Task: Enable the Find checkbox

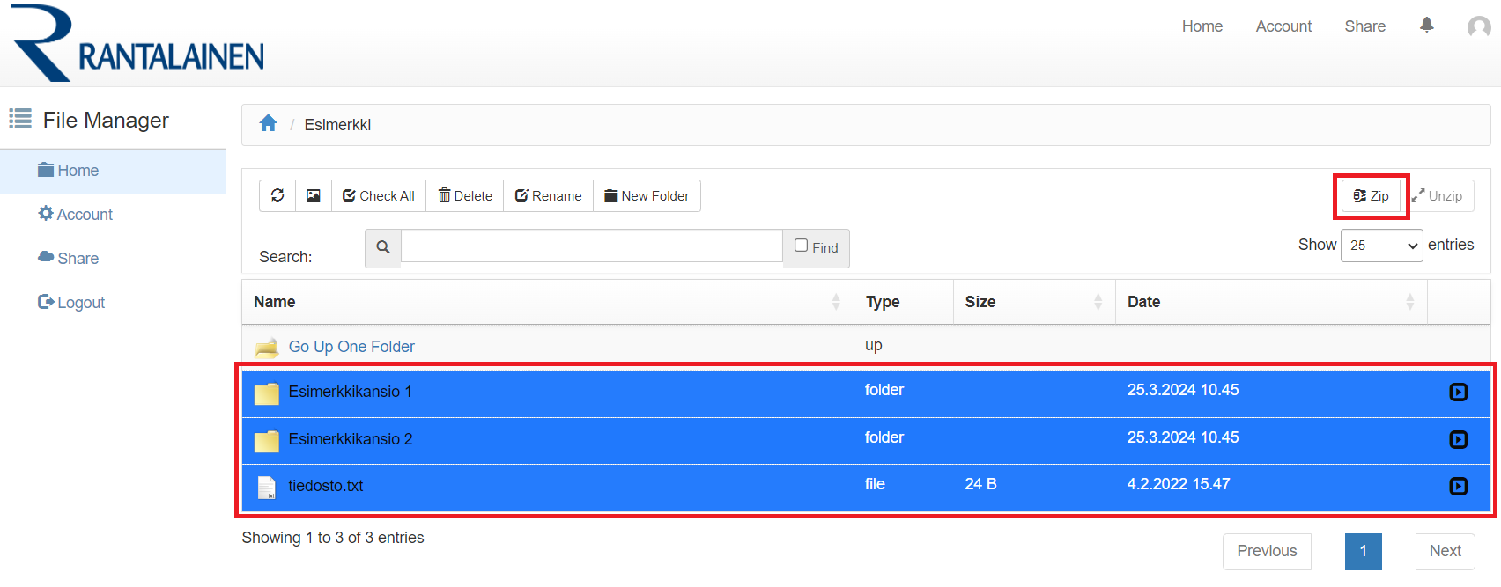Action: (801, 246)
